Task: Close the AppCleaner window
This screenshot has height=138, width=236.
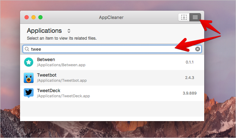Action: coord(27,17)
